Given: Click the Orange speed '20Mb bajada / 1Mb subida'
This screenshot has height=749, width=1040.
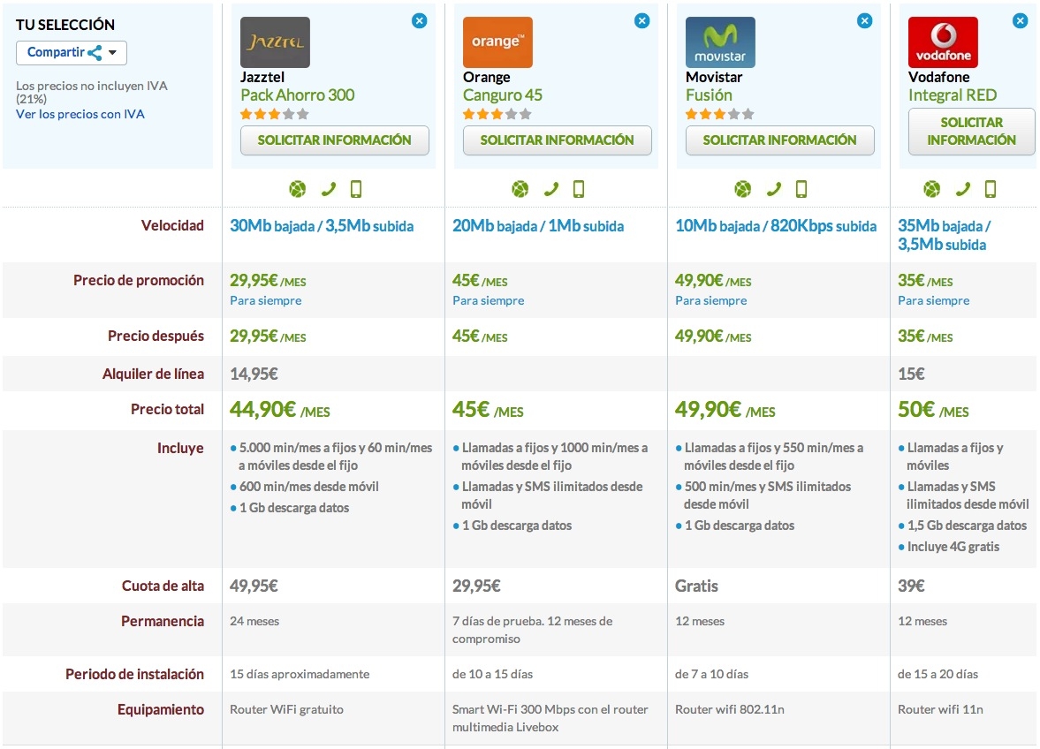Looking at the screenshot, I should pos(539,226).
